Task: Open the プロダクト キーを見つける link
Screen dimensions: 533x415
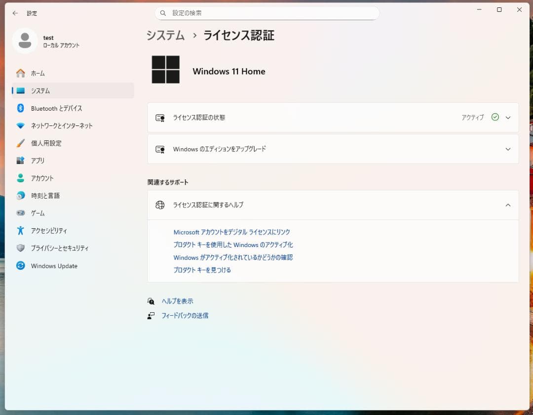Action: click(x=202, y=270)
